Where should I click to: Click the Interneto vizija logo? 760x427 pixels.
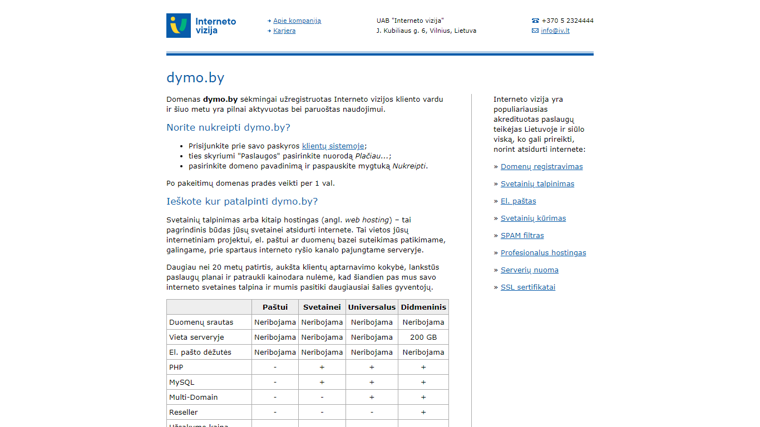click(x=201, y=26)
